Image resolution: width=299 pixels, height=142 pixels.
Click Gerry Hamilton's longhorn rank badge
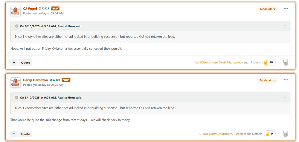(x=66, y=80)
